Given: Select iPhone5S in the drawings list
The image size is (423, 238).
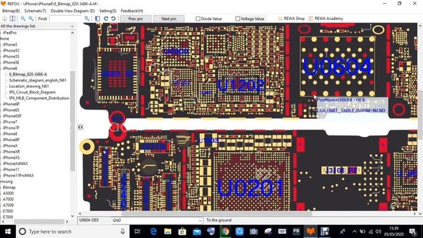Looking at the screenshot, I should coord(11,56).
